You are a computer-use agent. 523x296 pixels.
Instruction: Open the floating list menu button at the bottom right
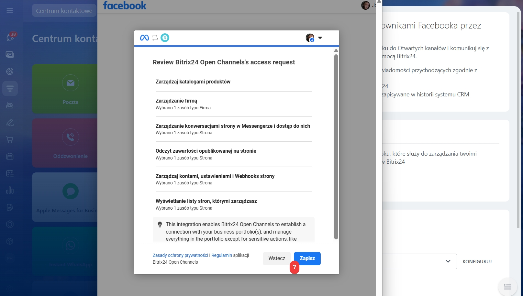pyautogui.click(x=508, y=287)
